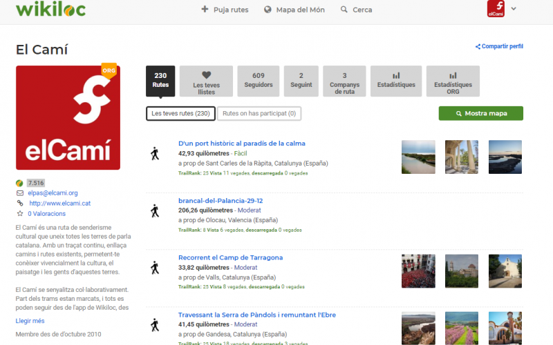Click the elpas@elcami.org email link
Image resolution: width=553 pixels, height=345 pixels.
(x=53, y=193)
